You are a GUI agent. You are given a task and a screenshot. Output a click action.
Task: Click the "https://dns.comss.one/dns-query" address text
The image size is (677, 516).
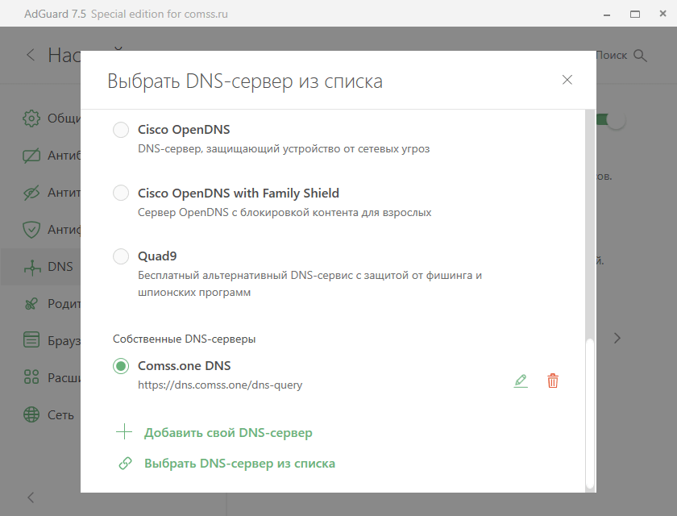click(220, 385)
